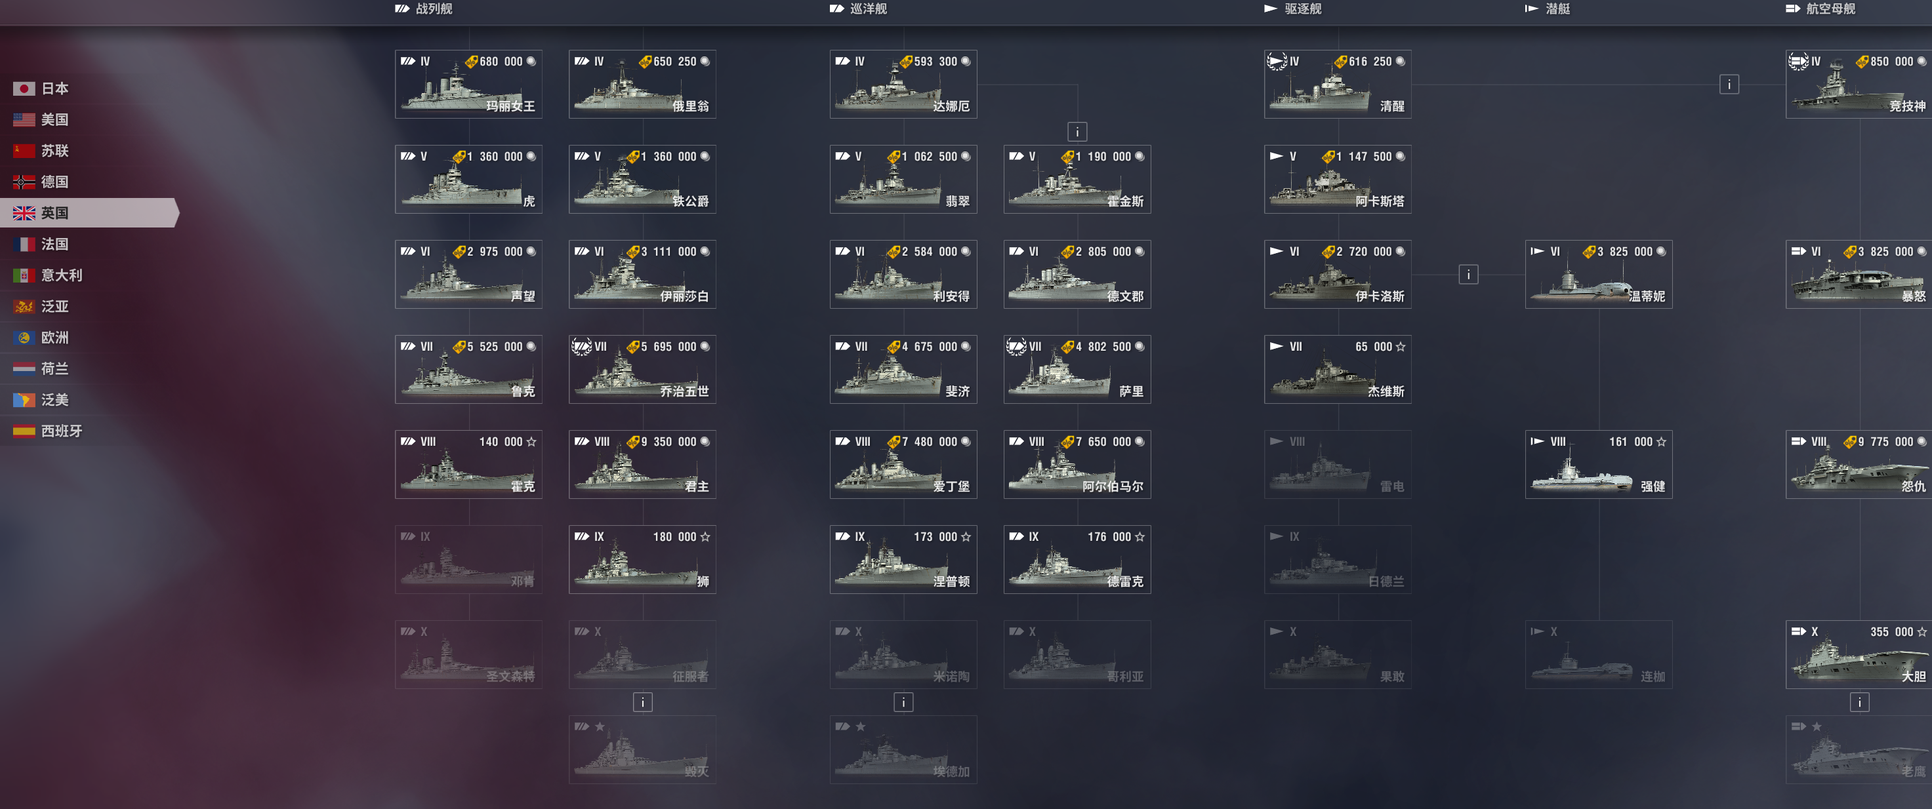1932x809 pixels.
Task: Open info icon above 霍金斯 cruiser branch
Action: coord(1077,132)
